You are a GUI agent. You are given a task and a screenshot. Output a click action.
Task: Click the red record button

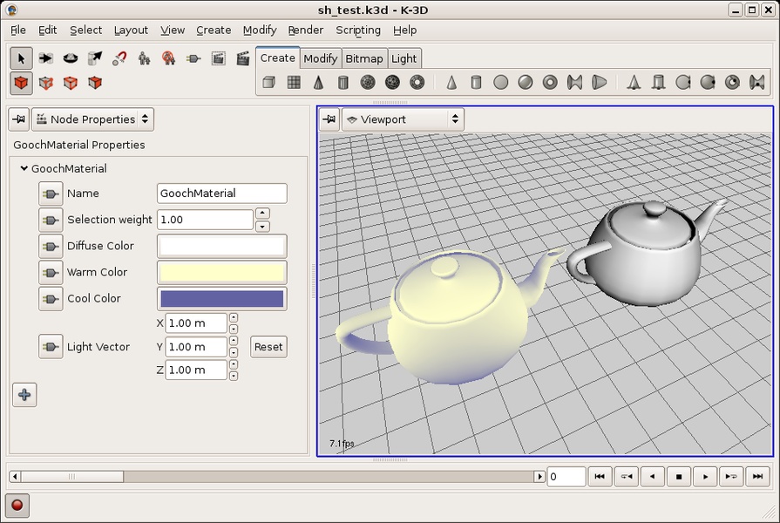pos(17,505)
